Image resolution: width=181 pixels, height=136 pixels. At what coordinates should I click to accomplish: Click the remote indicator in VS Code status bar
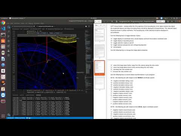pyautogui.click(x=11, y=118)
